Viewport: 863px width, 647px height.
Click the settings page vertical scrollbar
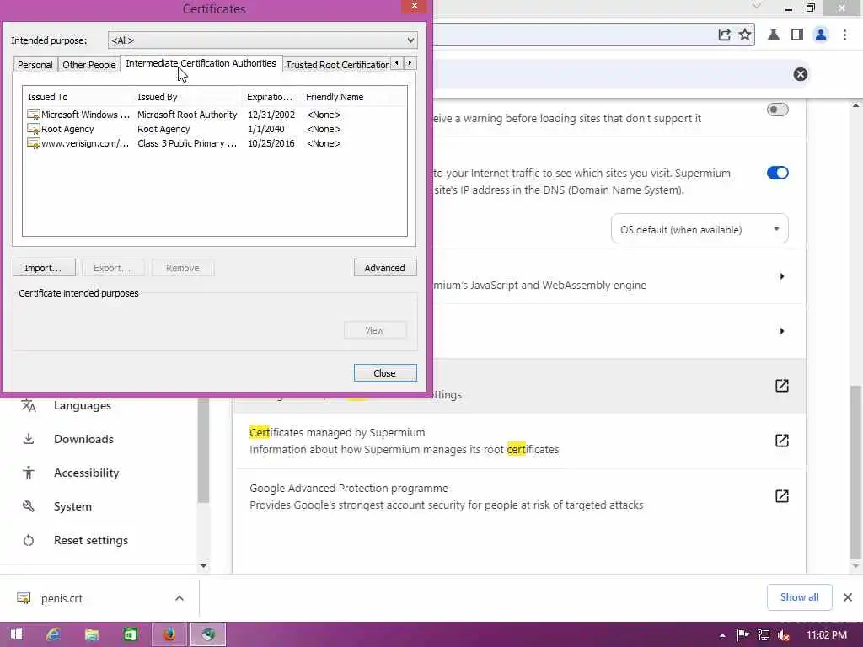[x=855, y=472]
